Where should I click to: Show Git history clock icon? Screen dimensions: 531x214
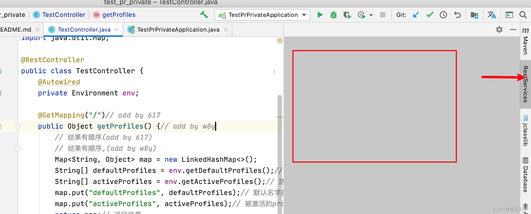(443, 15)
